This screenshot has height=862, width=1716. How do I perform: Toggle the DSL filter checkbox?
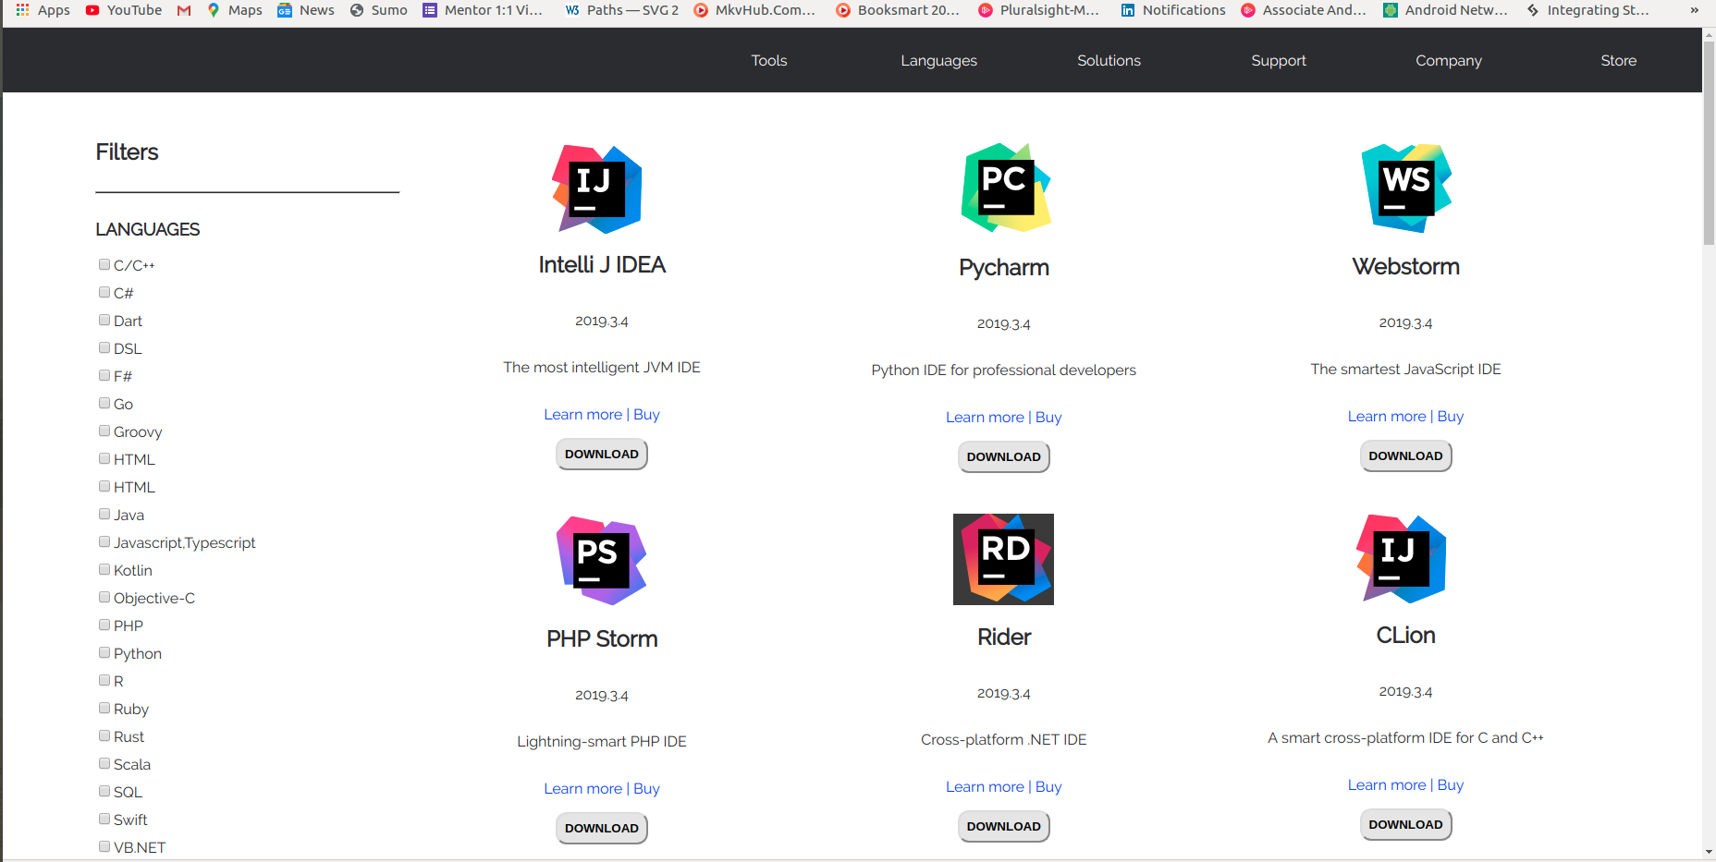(104, 347)
